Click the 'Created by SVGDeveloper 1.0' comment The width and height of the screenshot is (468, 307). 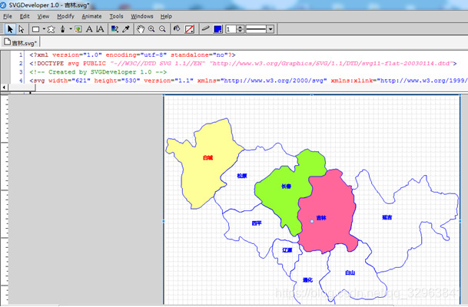click(x=98, y=72)
